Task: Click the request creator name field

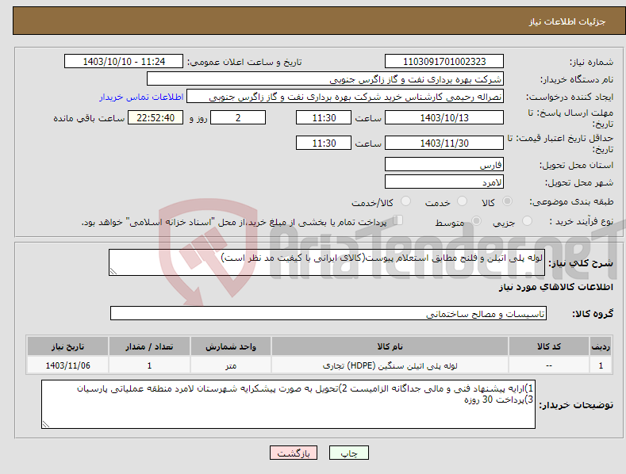Action: [345, 97]
